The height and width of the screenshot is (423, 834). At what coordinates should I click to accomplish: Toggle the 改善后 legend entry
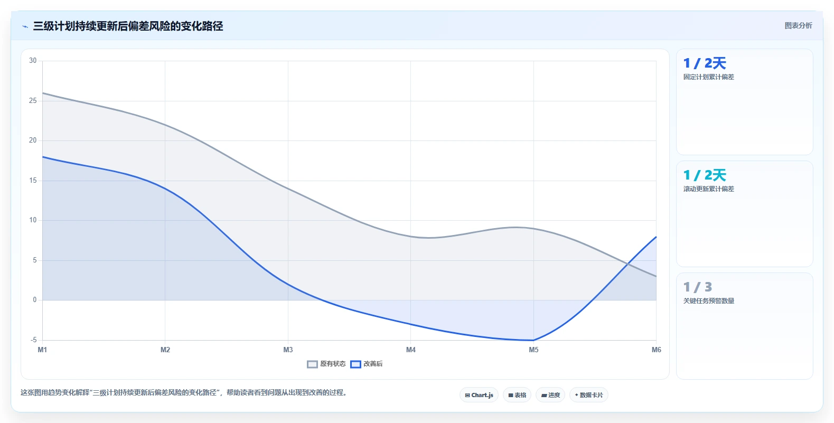[367, 364]
